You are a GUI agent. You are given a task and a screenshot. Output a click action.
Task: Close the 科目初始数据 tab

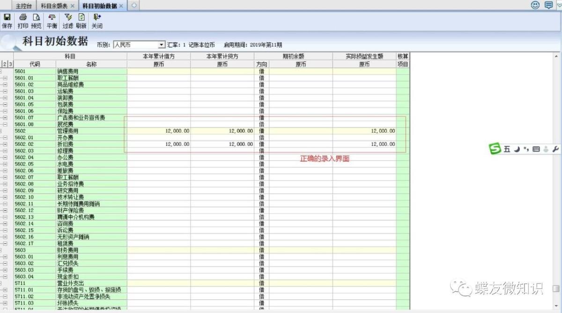(121, 6)
